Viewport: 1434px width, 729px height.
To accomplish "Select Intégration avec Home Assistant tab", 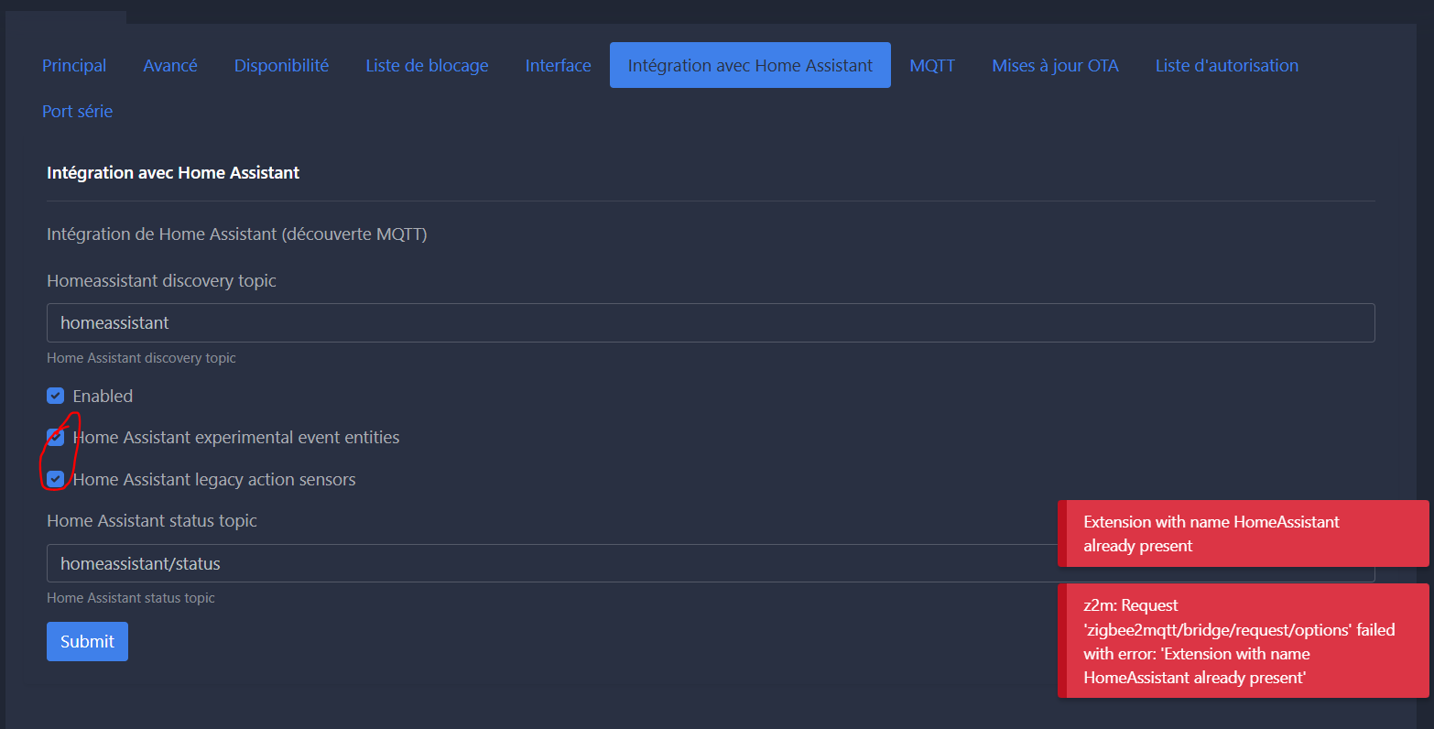I will [x=750, y=65].
